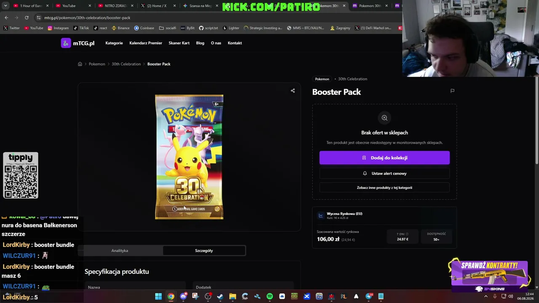The image size is (539, 303).
Task: Open the Kontakt page
Action: (x=235, y=43)
